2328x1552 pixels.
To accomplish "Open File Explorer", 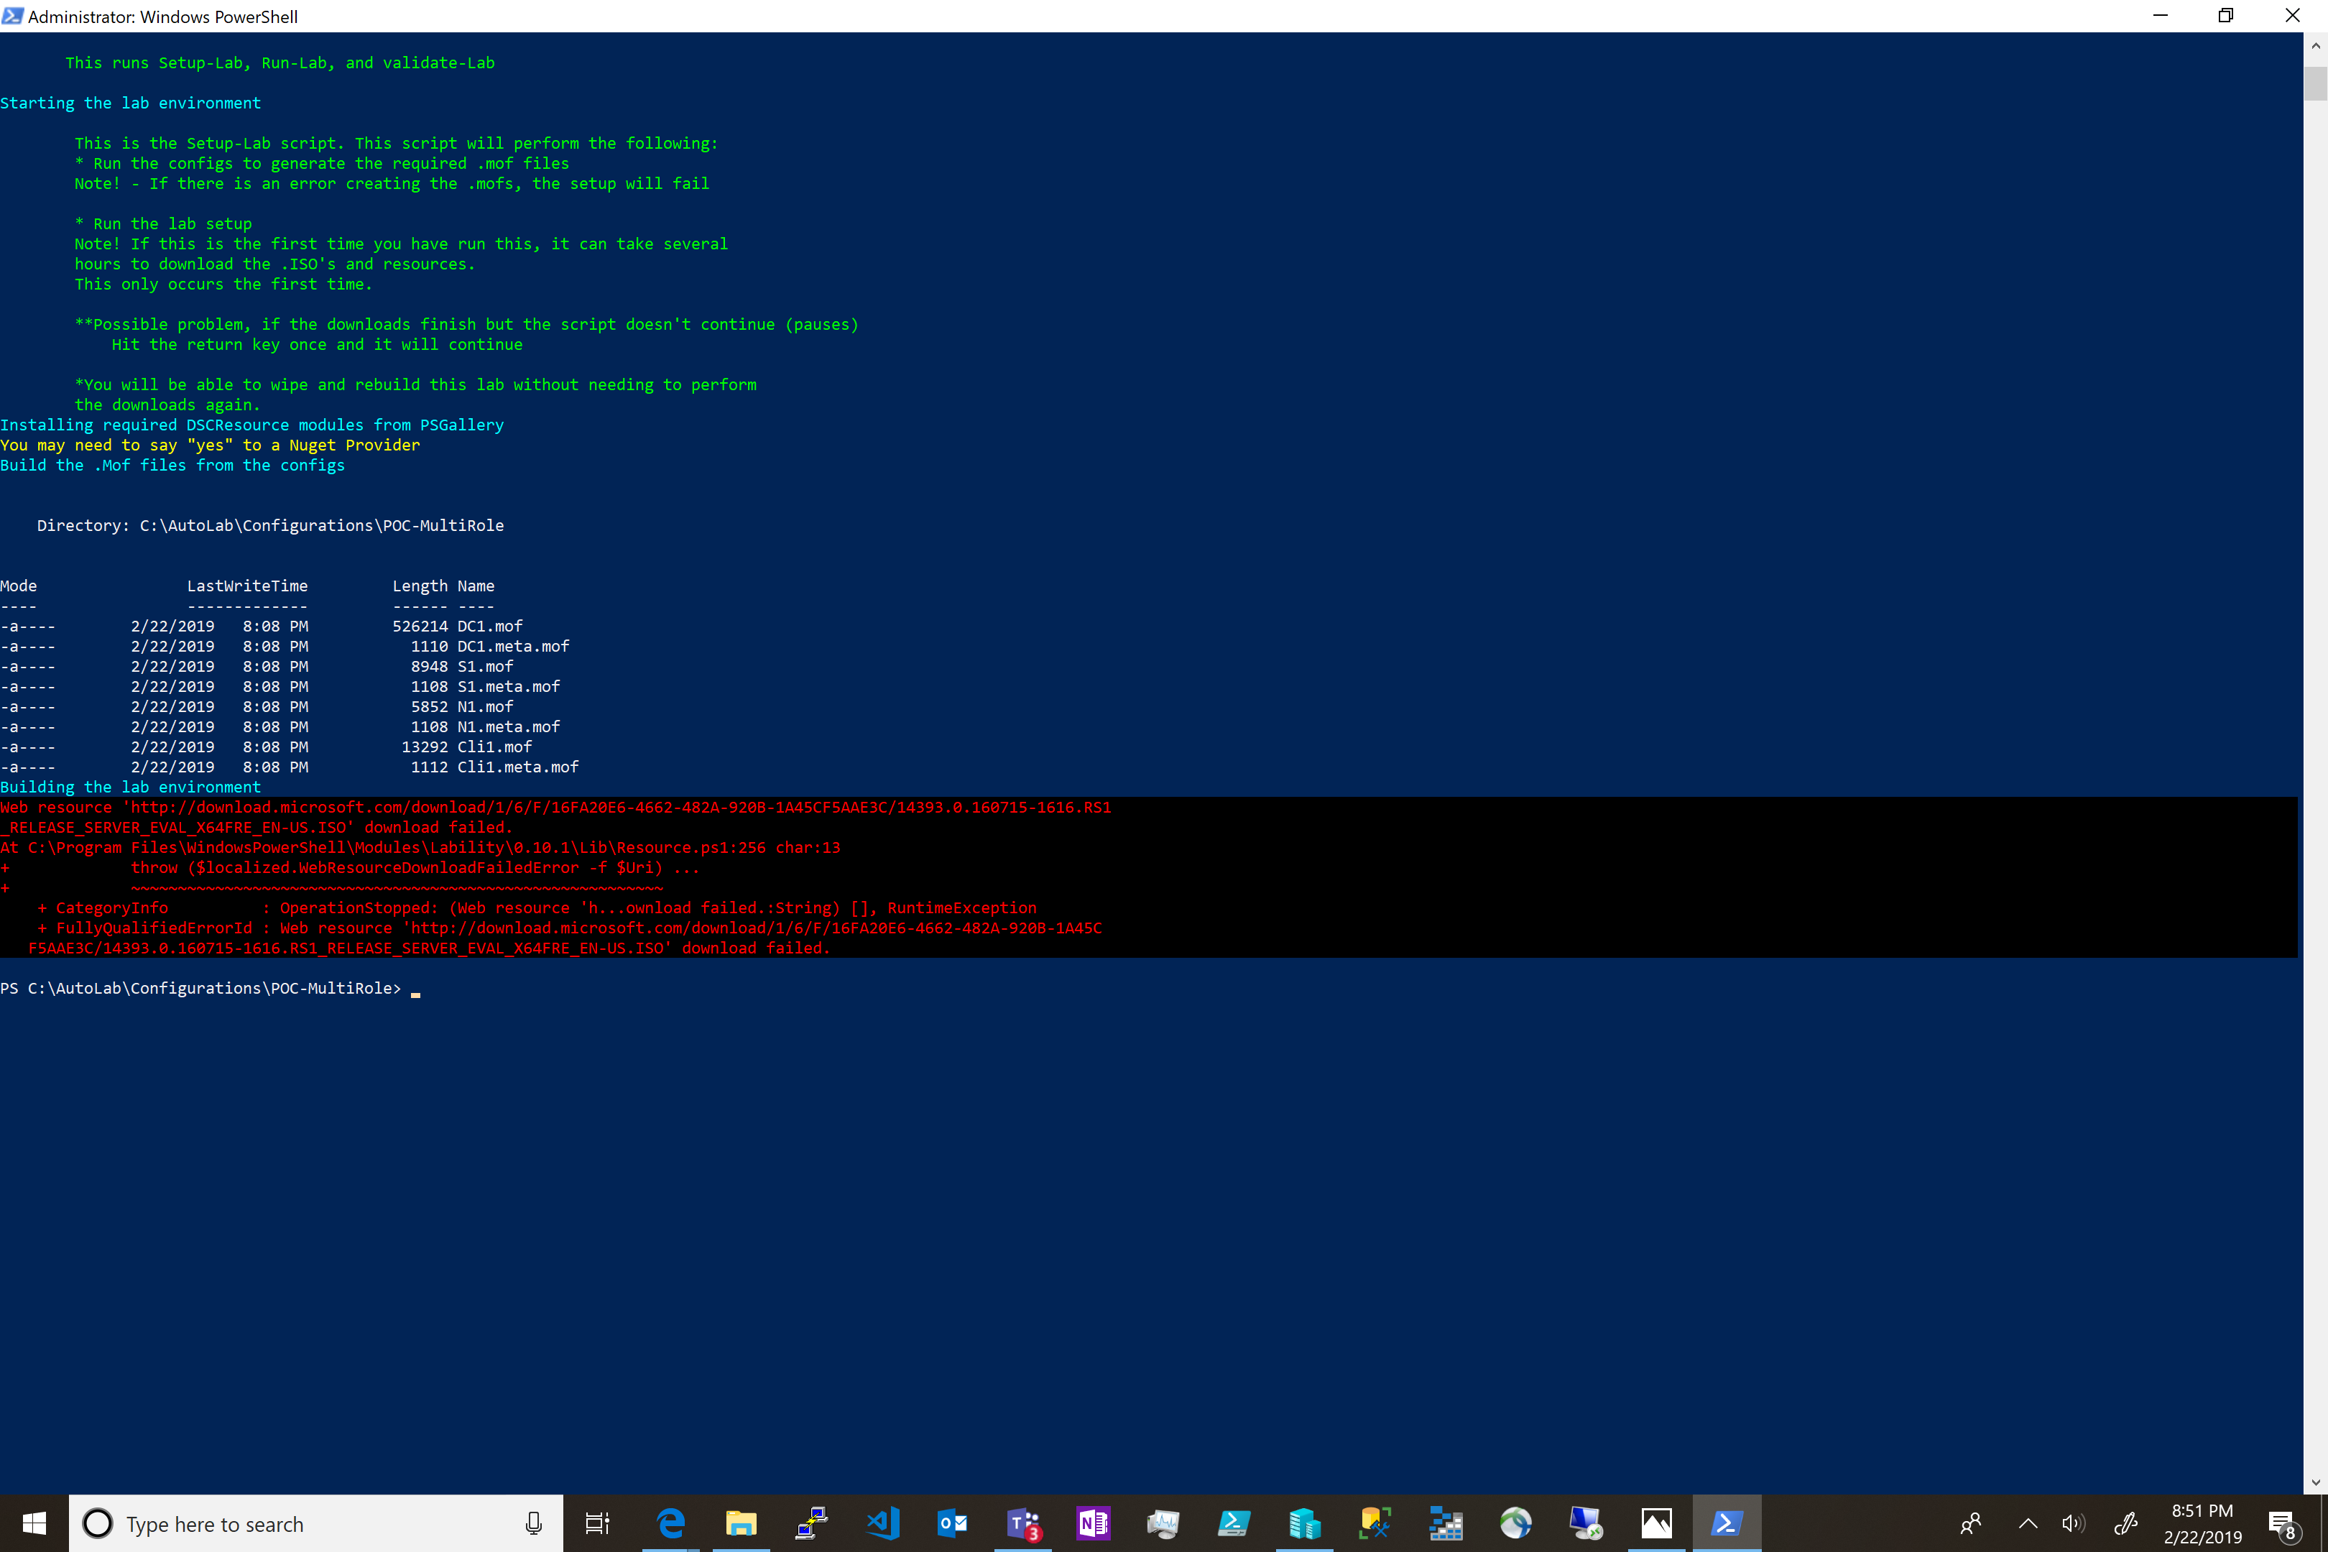I will click(742, 1524).
